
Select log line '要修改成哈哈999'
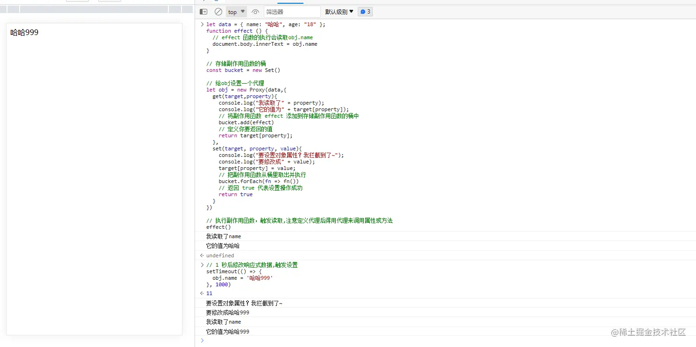pyautogui.click(x=228, y=312)
